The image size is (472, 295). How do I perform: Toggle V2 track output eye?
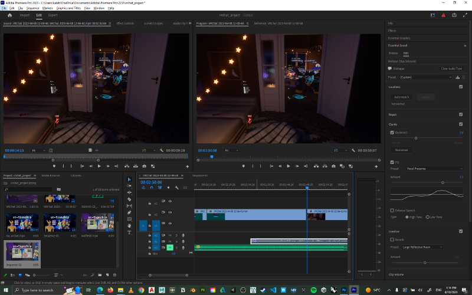[170, 212]
